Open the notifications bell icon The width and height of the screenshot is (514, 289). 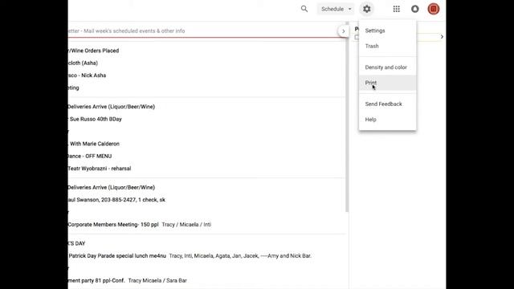415,9
